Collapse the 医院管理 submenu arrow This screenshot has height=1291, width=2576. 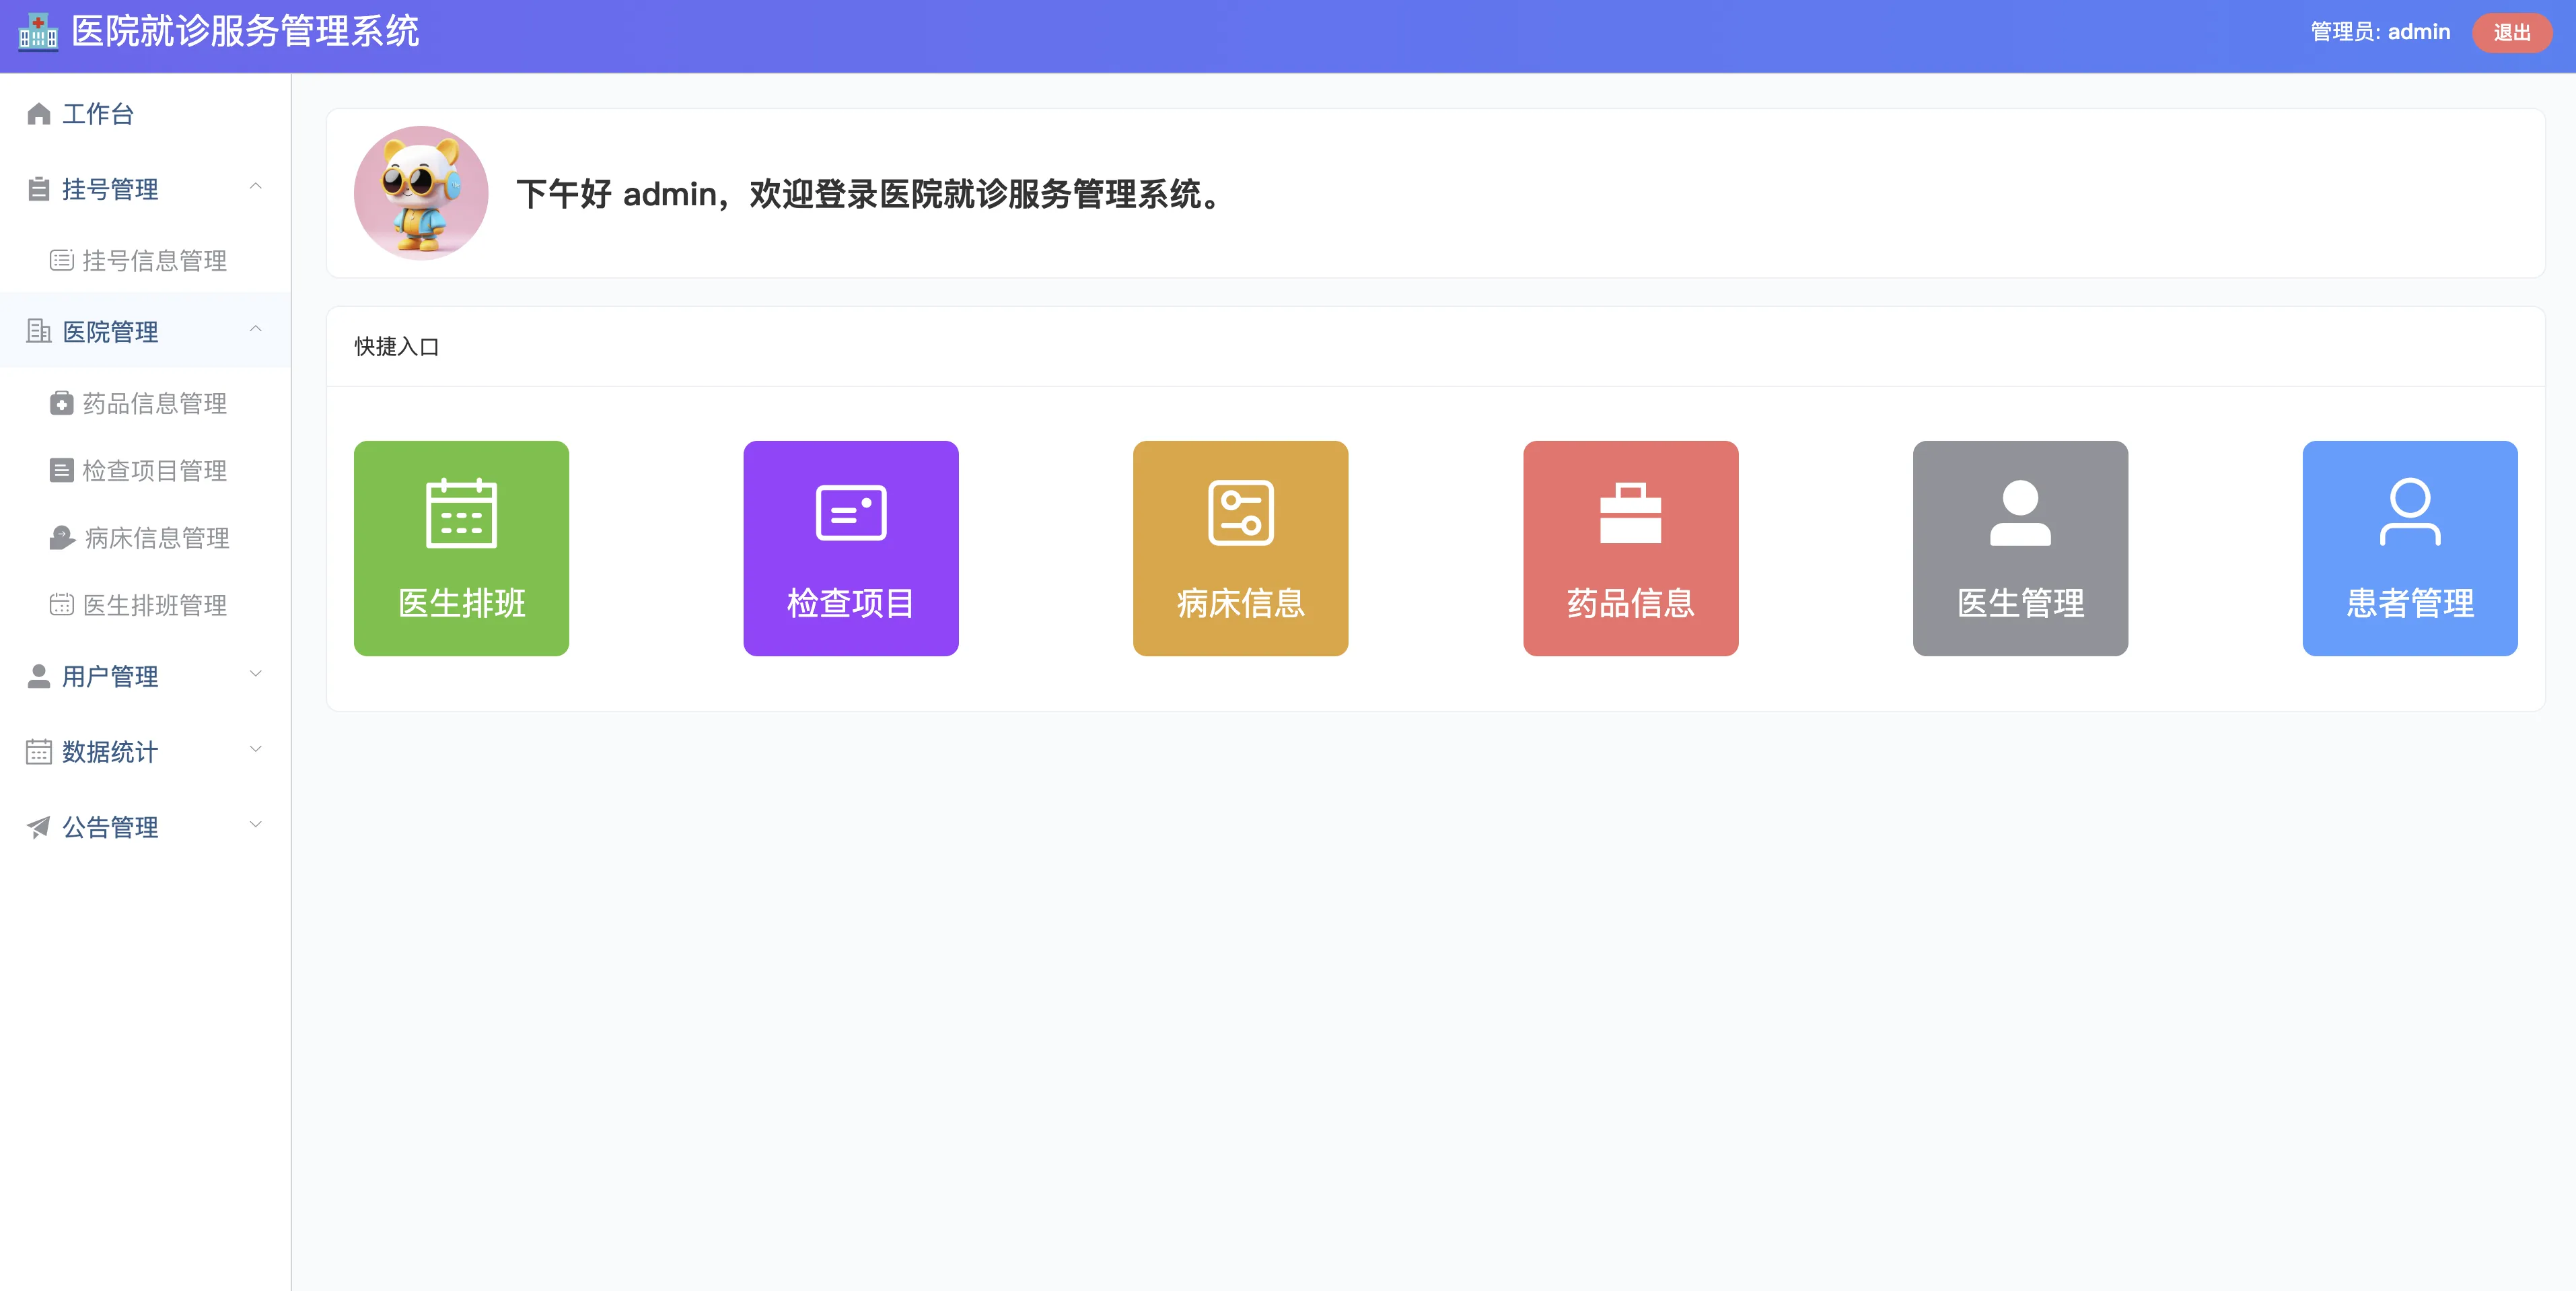click(256, 329)
